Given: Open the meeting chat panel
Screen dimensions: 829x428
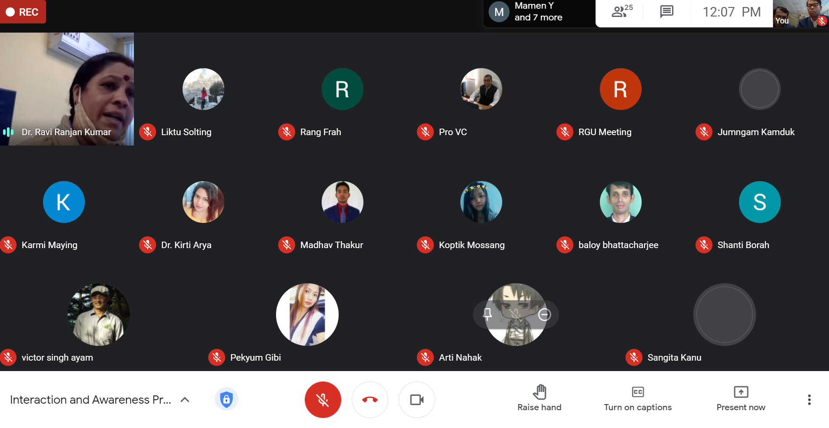Looking at the screenshot, I should click(666, 12).
